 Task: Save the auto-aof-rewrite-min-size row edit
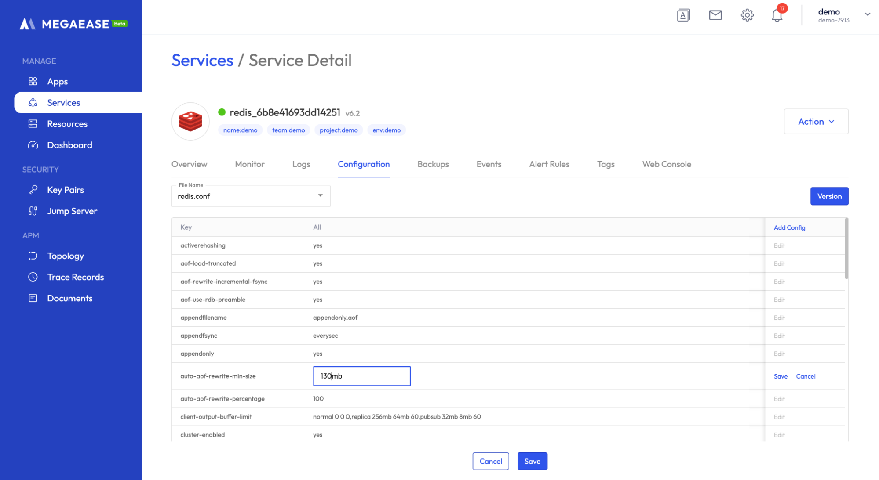[x=781, y=376]
